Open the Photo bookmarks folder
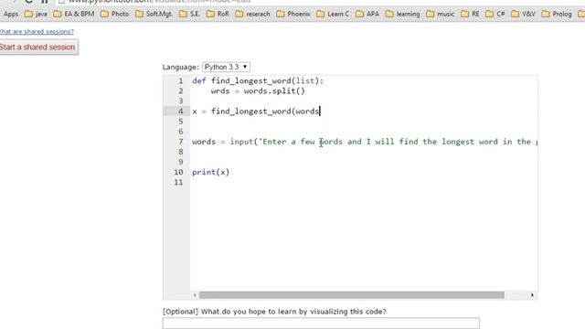Viewport: 585px width, 329px height. tap(115, 15)
